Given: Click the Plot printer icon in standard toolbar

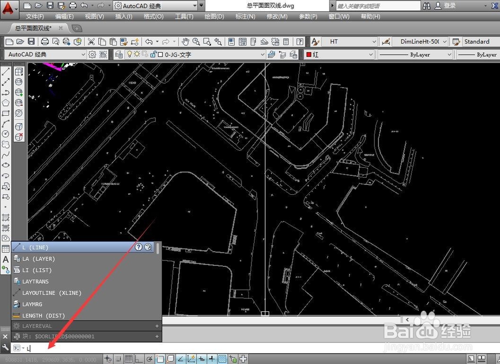Looking at the screenshot, I should [45, 42].
